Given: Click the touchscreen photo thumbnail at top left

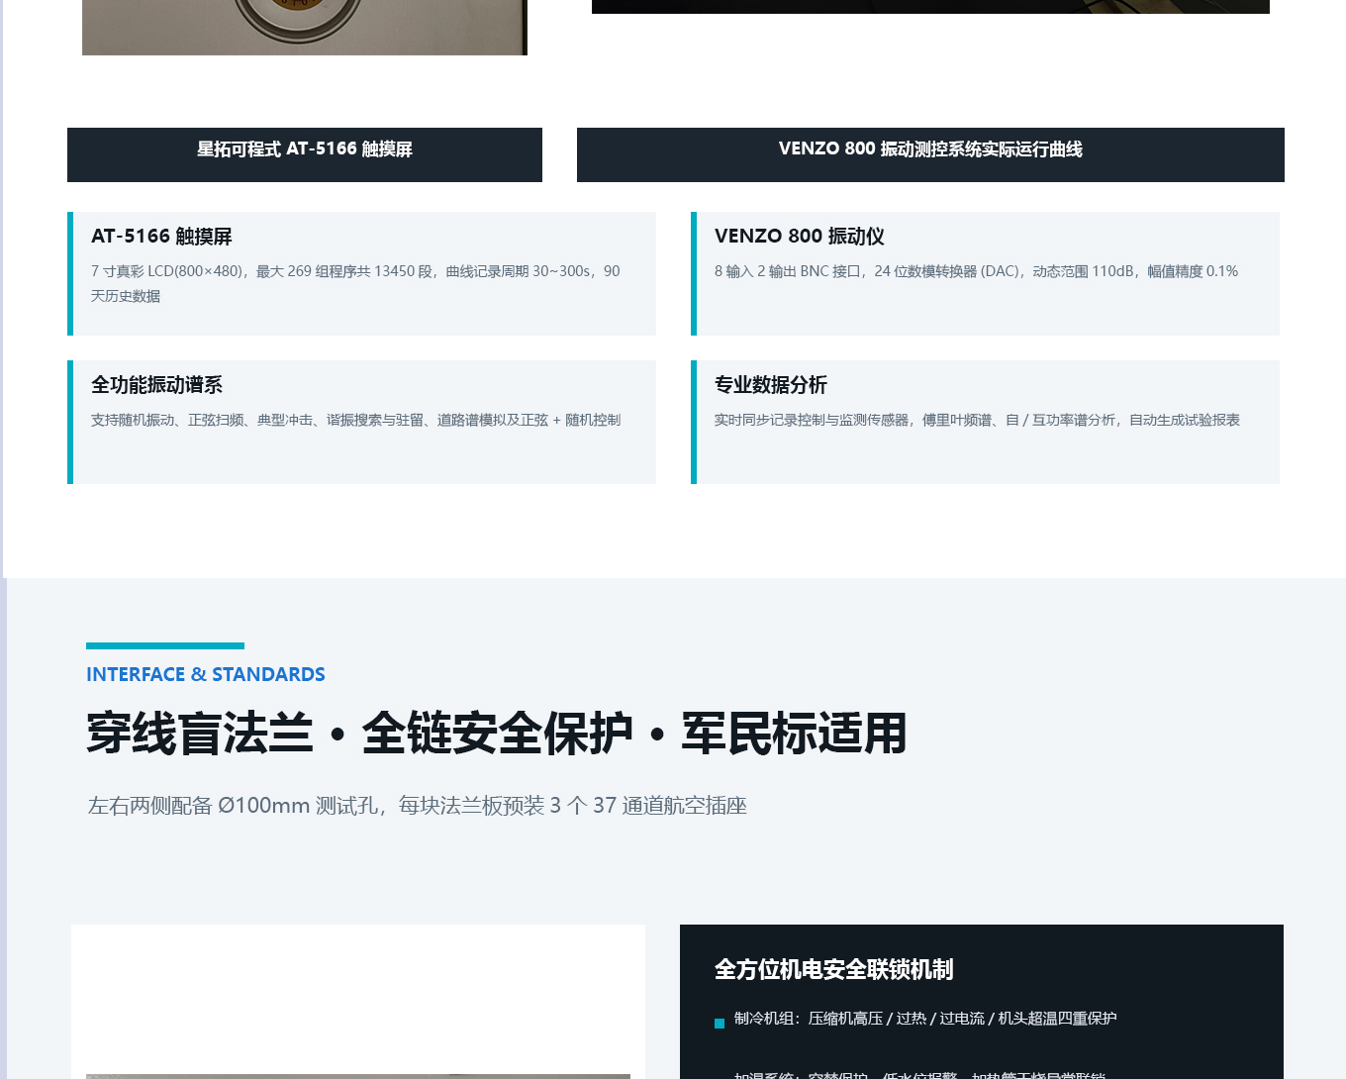Looking at the screenshot, I should (x=305, y=28).
